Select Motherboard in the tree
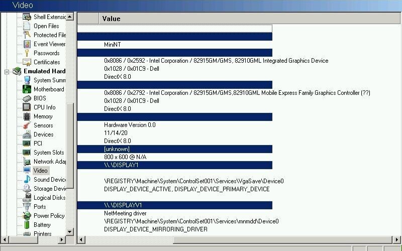The height and width of the screenshot is (251, 402). pos(49,89)
